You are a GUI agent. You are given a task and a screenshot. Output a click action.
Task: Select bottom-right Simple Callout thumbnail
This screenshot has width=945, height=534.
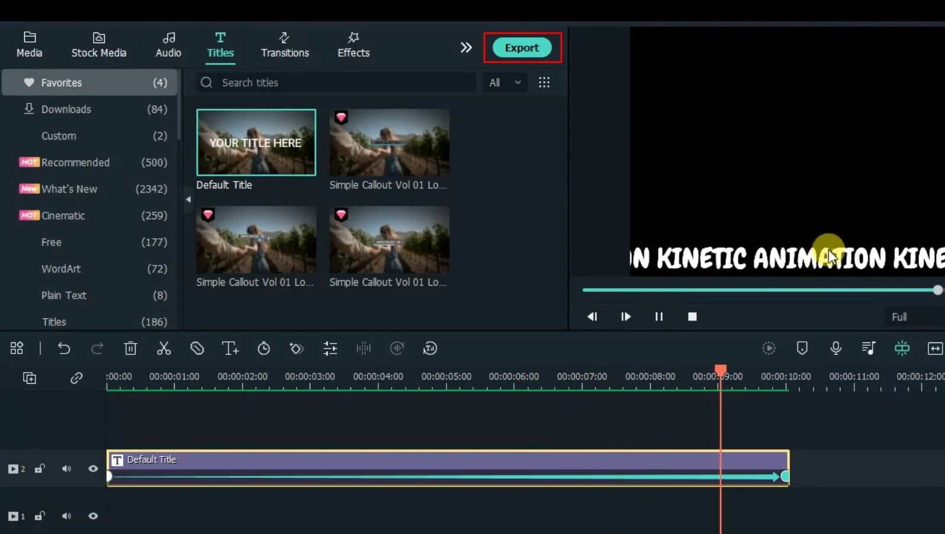[x=389, y=240]
